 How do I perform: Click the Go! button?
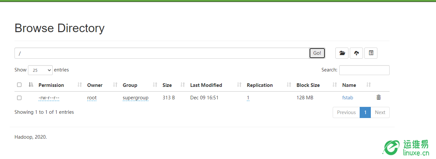tap(317, 53)
